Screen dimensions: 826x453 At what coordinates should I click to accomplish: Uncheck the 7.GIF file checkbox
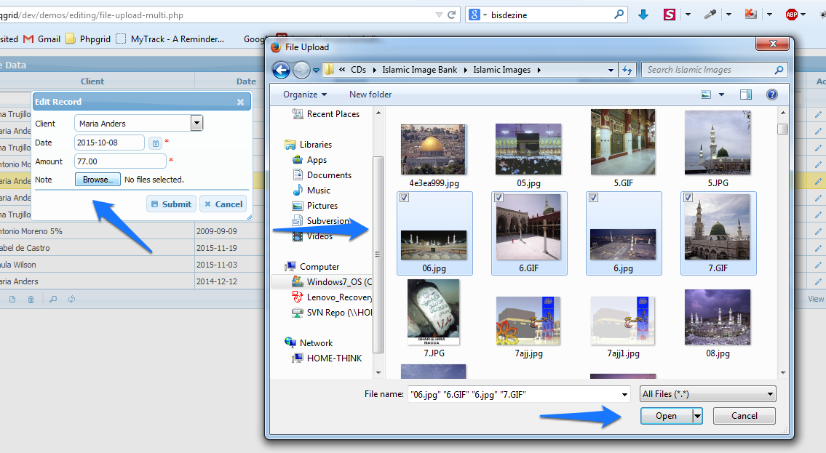pyautogui.click(x=688, y=198)
